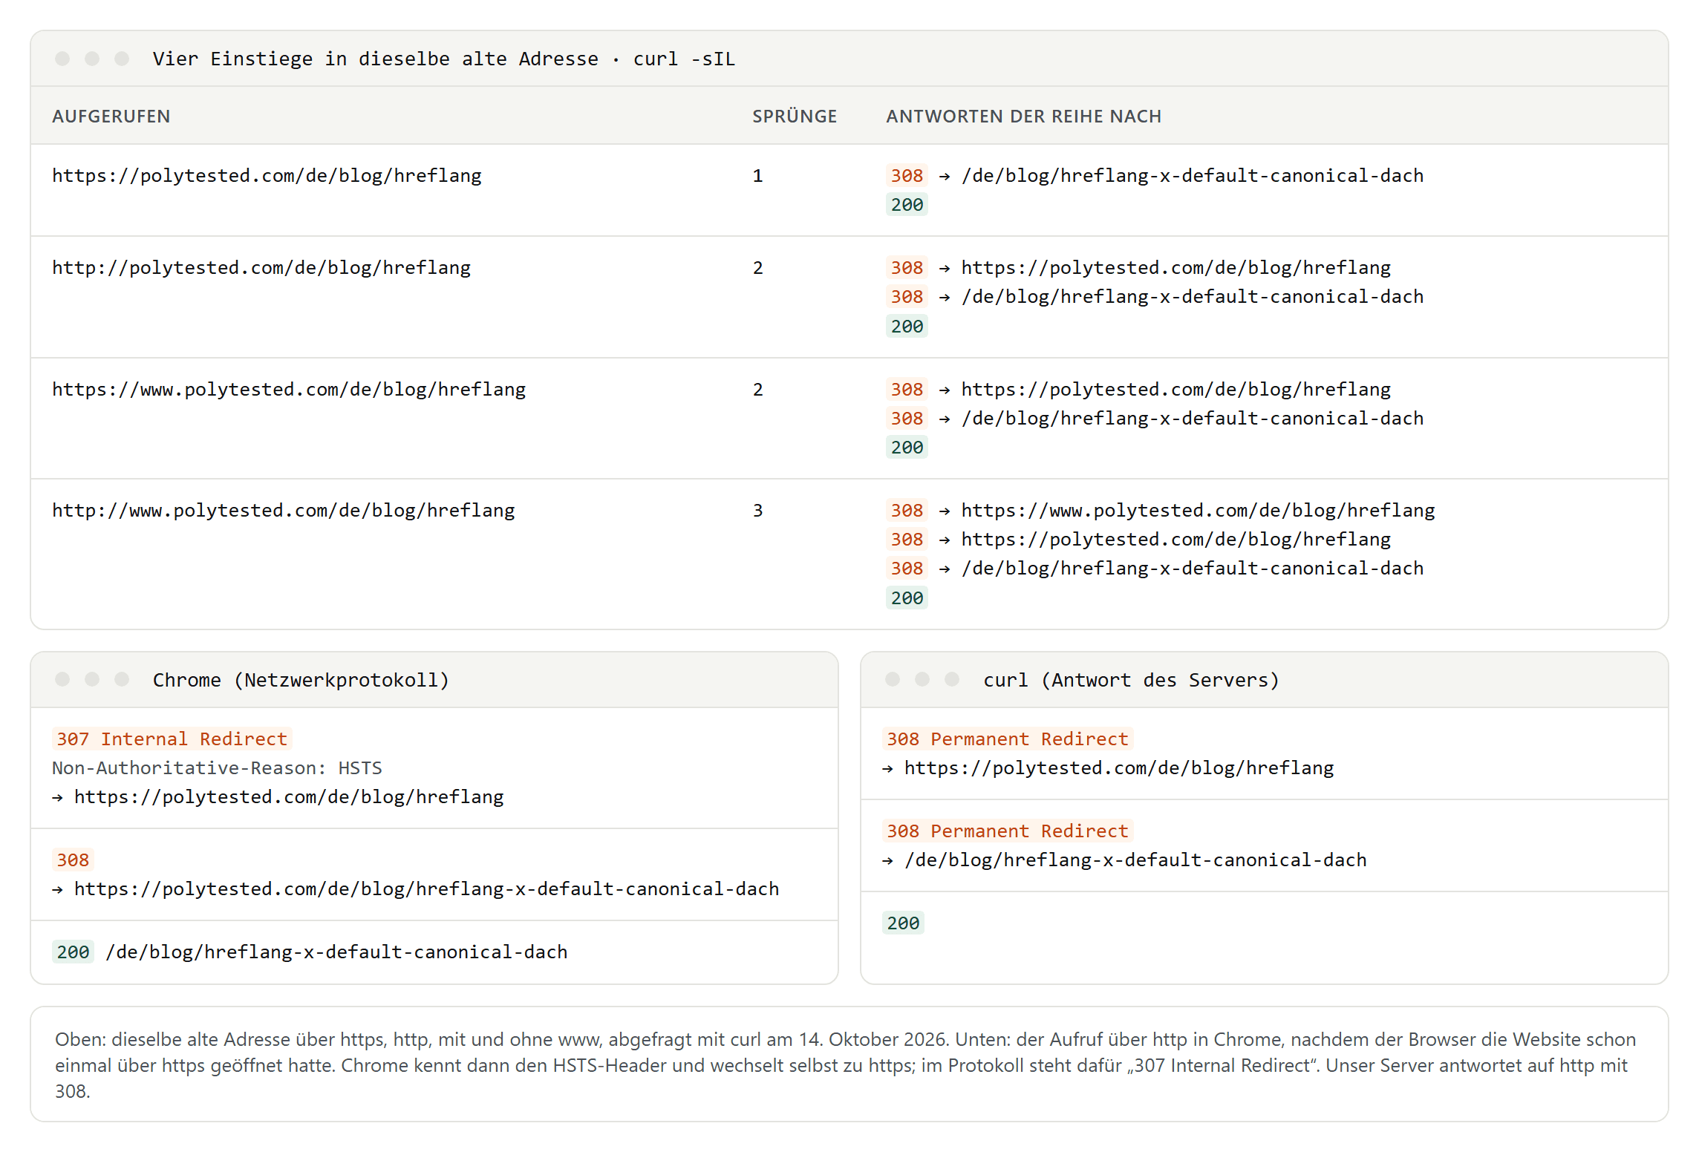
Task: Click the URL https://www.polytested.com/de/blog/hreflang in the Aufgerufen column
Action: click(289, 390)
